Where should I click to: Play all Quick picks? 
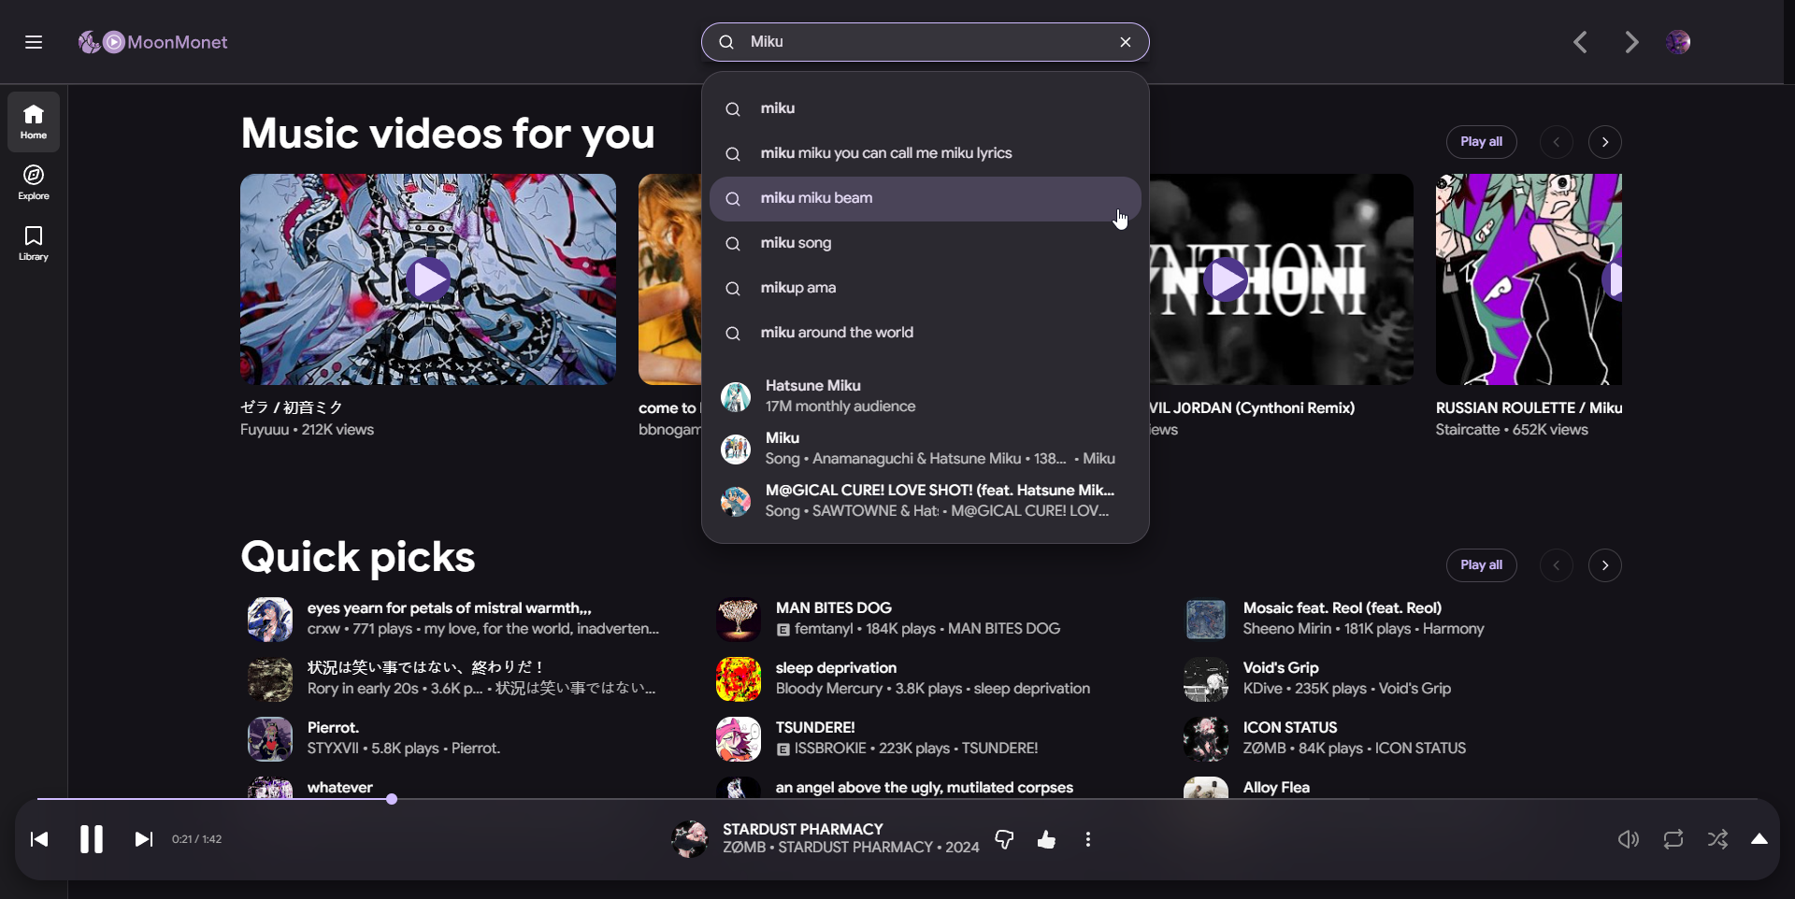point(1482,565)
